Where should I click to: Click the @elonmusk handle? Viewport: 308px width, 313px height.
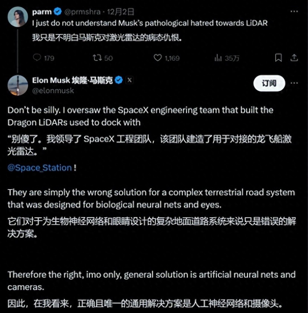tap(53, 90)
